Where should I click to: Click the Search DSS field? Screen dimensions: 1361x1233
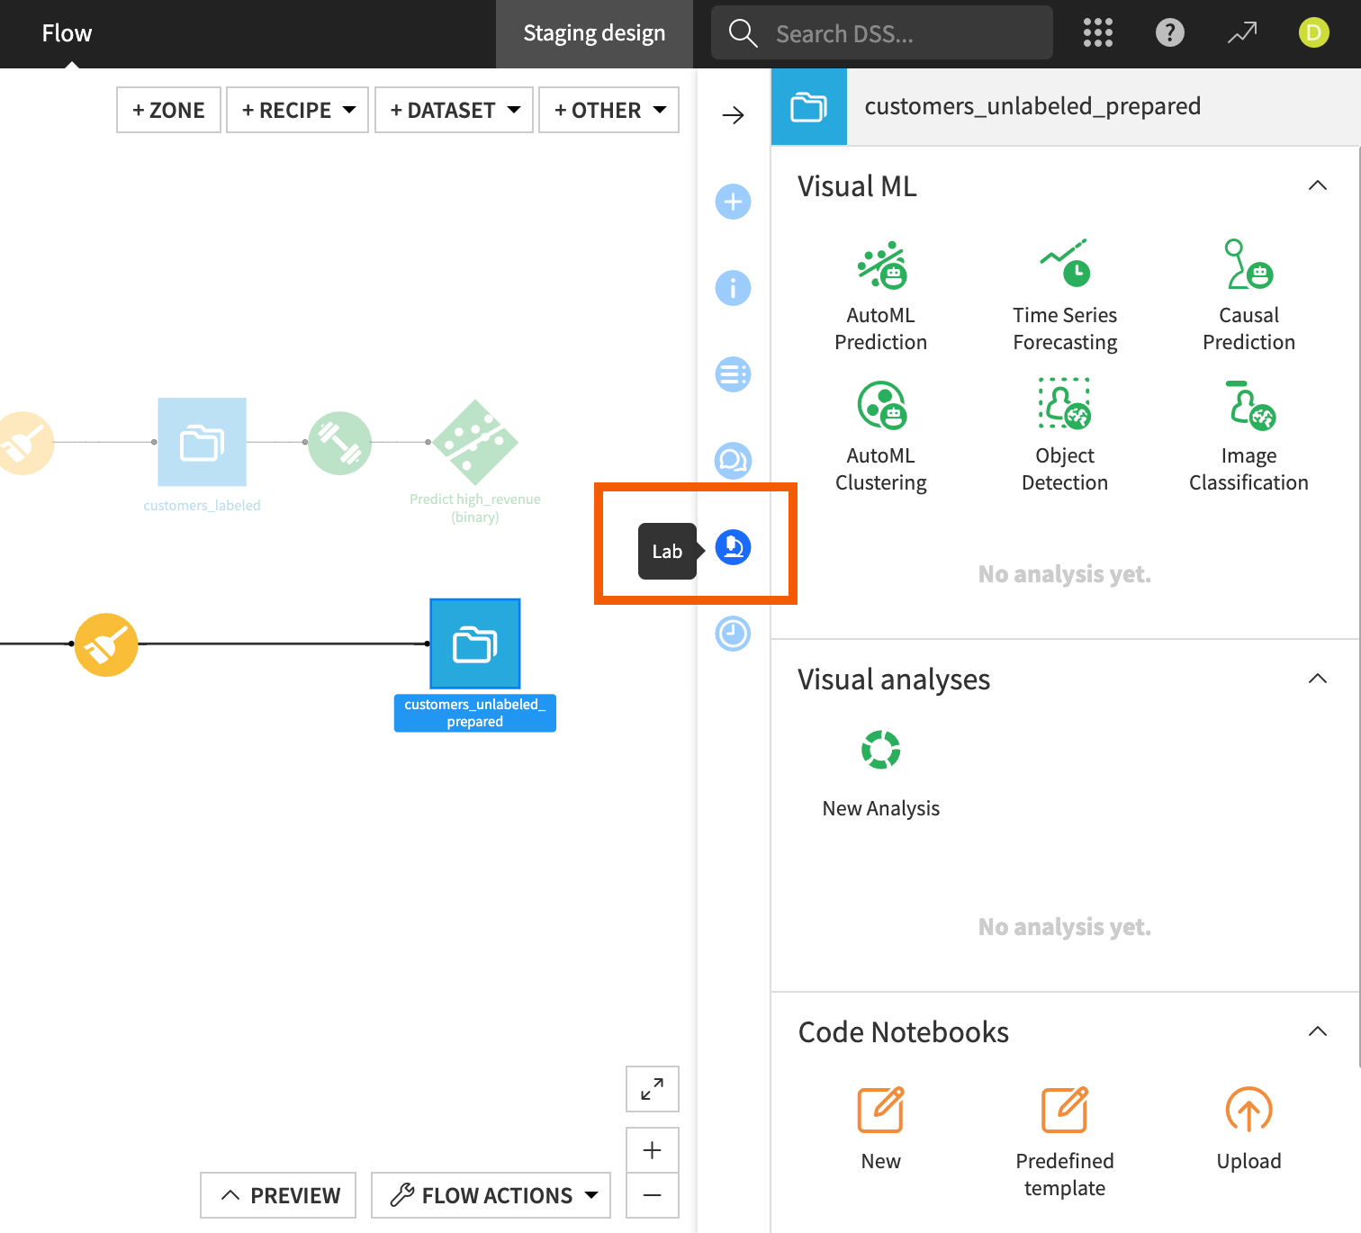[x=882, y=33]
